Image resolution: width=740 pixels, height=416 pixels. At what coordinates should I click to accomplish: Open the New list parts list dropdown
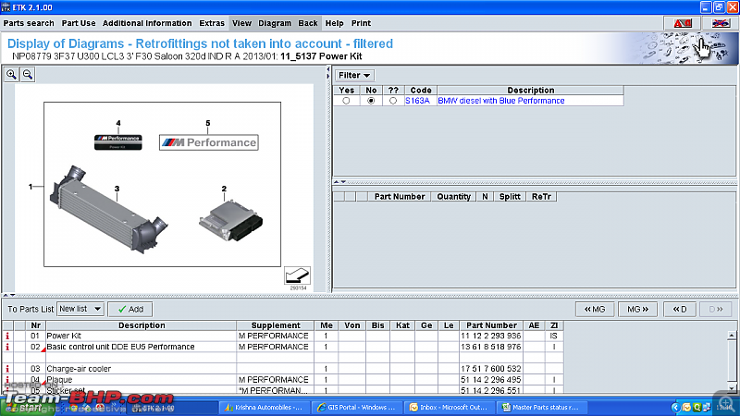tap(80, 309)
